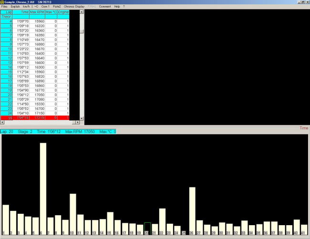This screenshot has height=239, width=310.
Task: Click the Lap column header
Action: tap(7, 12)
